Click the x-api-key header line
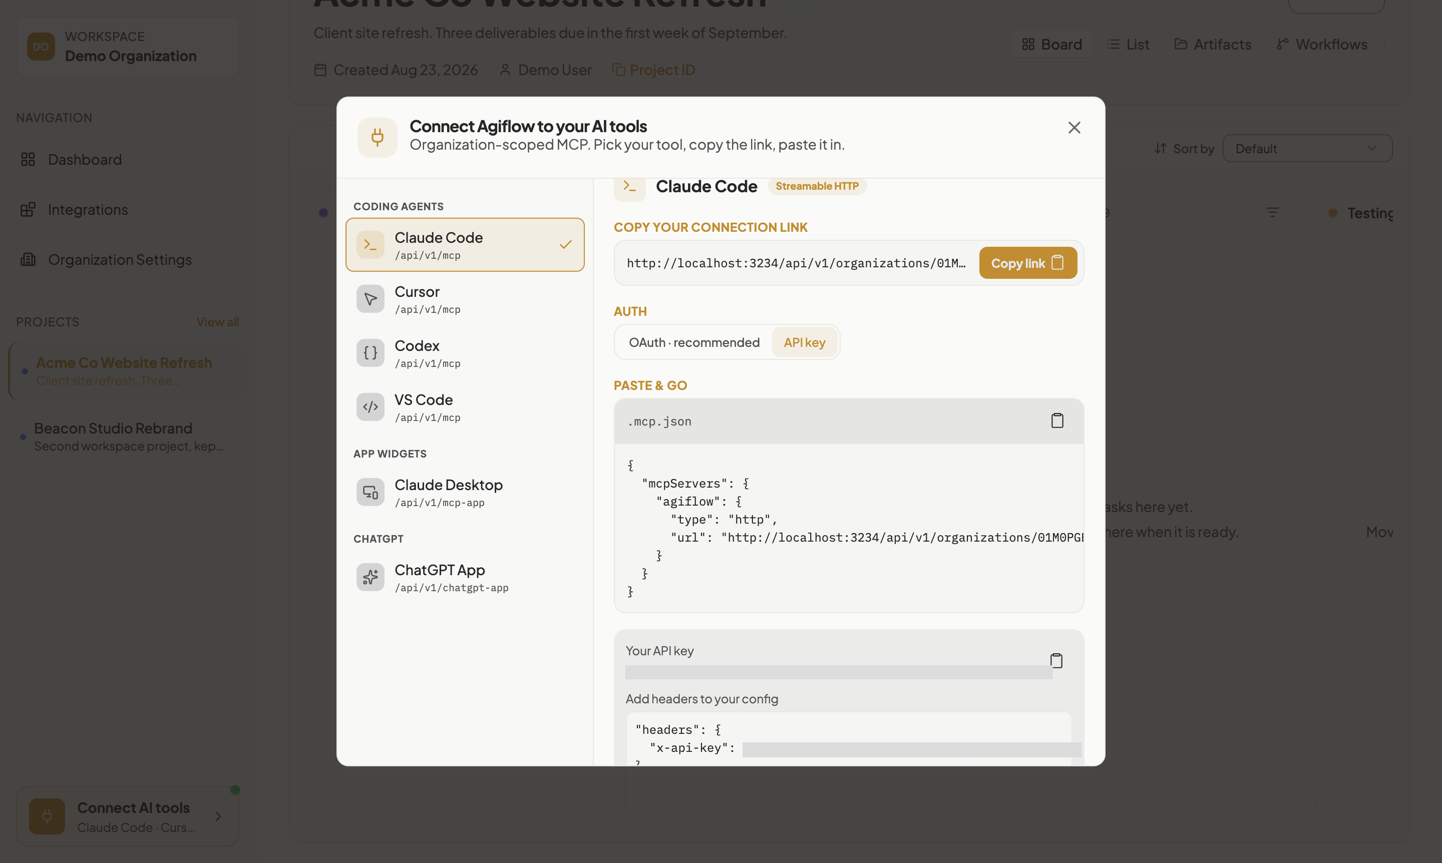The image size is (1442, 863). point(866,748)
